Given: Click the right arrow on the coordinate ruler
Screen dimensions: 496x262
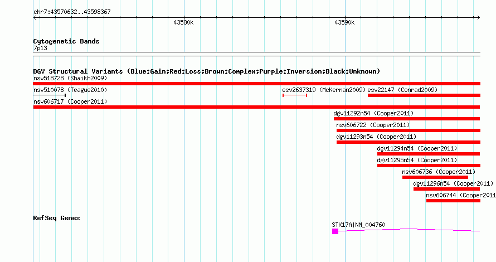Looking at the screenshot, I should [478, 18].
